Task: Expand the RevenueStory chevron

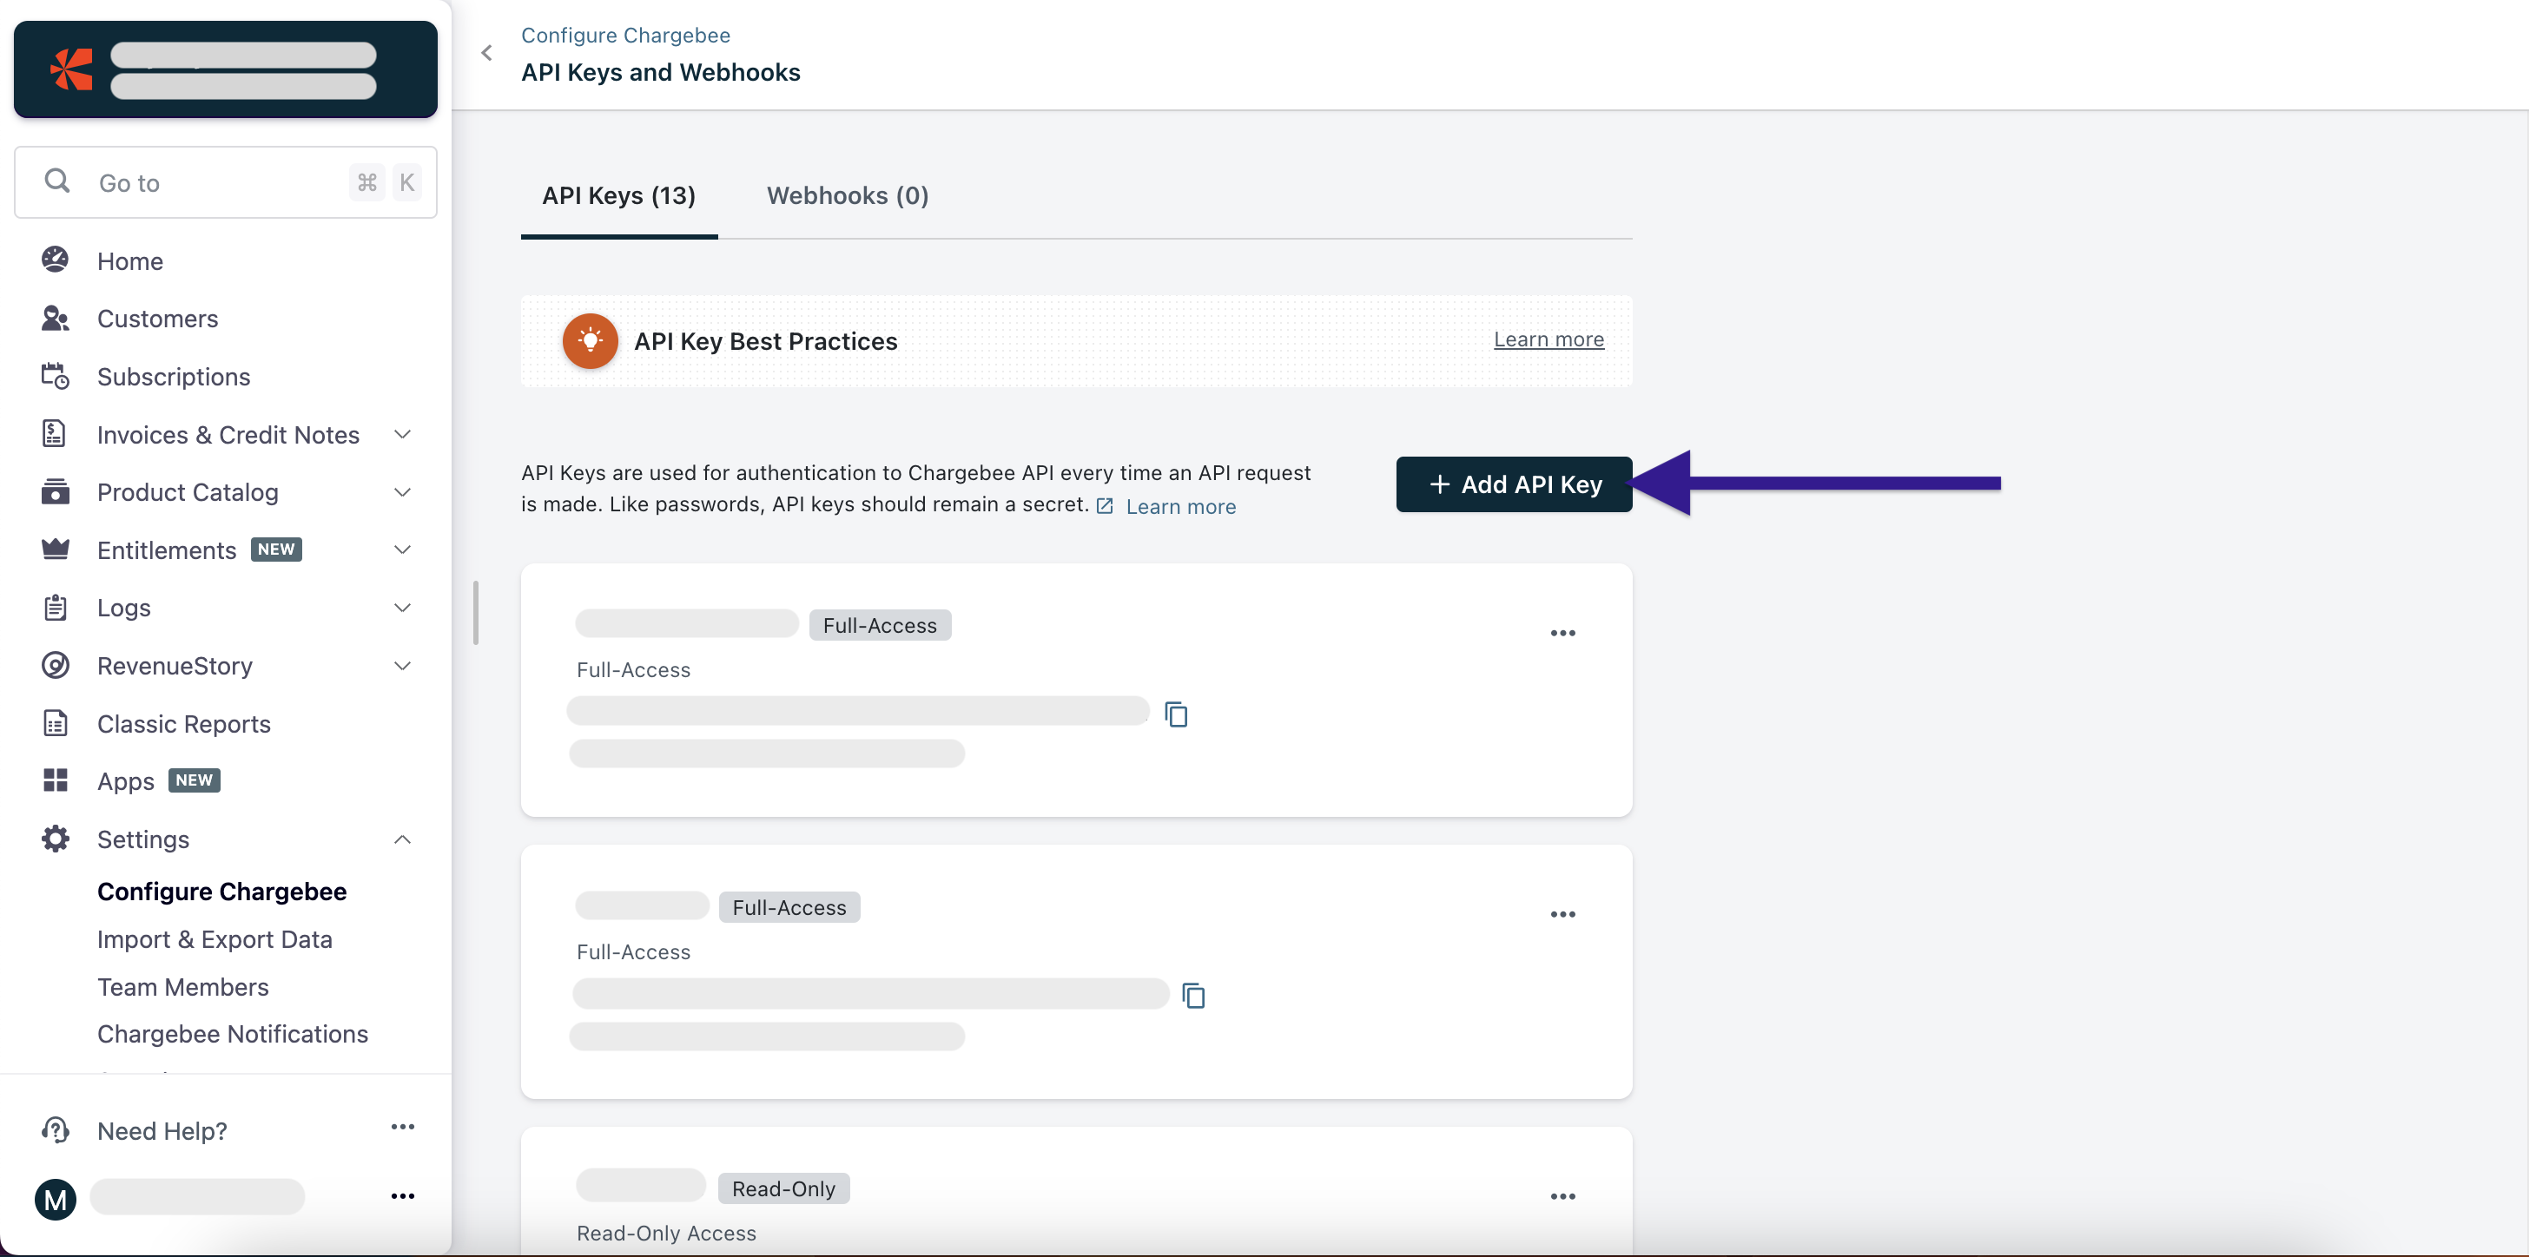Action: tap(402, 665)
